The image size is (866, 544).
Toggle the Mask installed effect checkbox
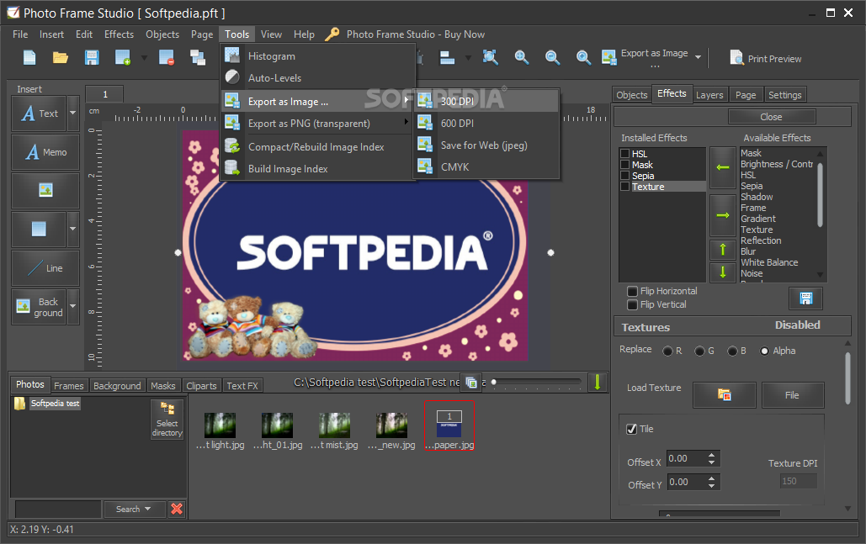point(625,165)
